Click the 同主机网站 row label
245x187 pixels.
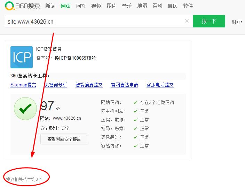click(x=113, y=111)
